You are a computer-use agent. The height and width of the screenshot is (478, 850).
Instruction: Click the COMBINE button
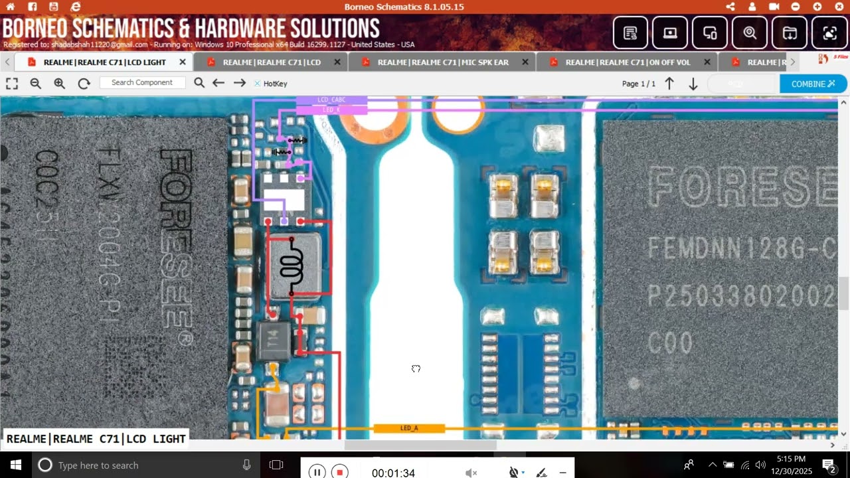coord(813,84)
